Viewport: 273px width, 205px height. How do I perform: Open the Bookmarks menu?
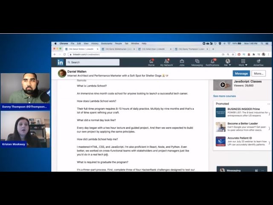107,44
